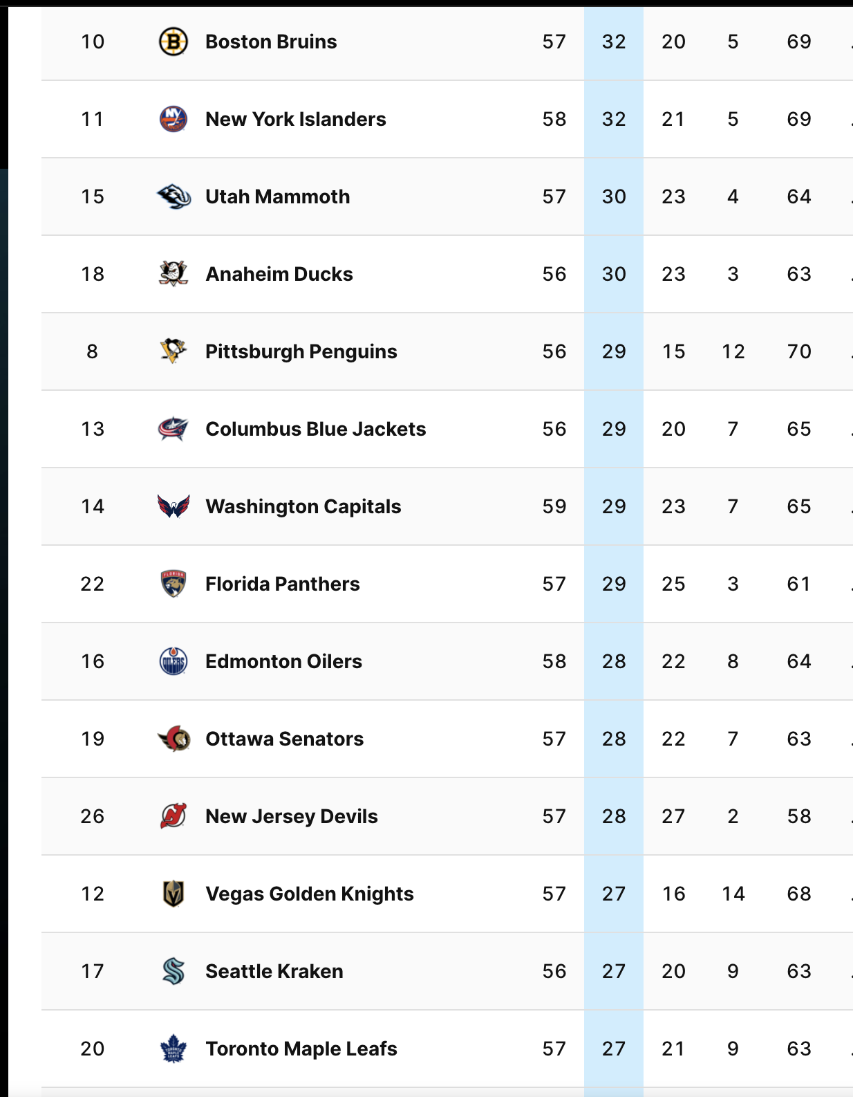Go to the Edmonton Oilers team page
Viewport: 853px width, 1097px height.
[x=283, y=662]
